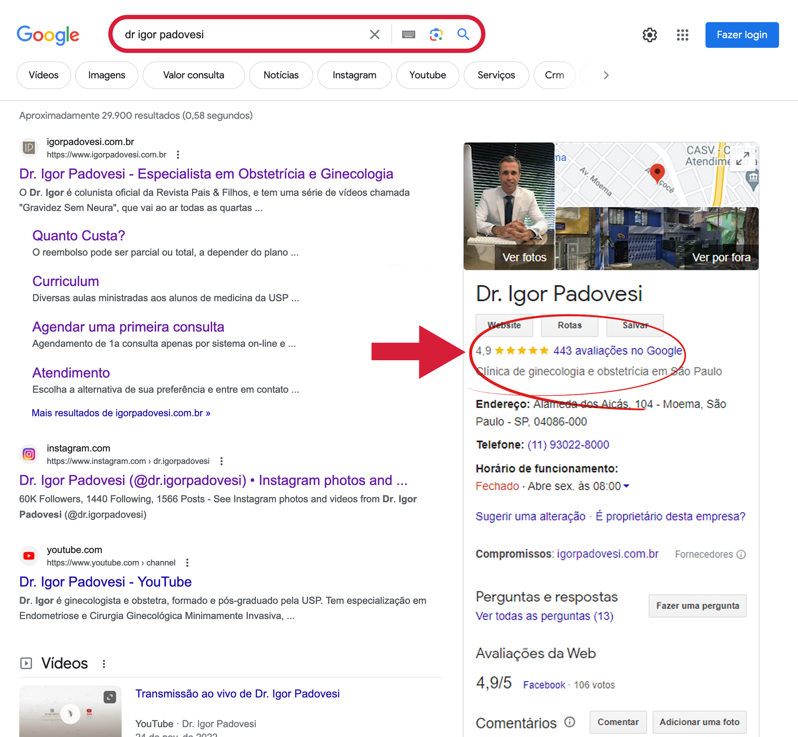Image resolution: width=798 pixels, height=737 pixels.
Task: Open the Compromissos igorpadovesi.com.br link
Action: [x=607, y=554]
